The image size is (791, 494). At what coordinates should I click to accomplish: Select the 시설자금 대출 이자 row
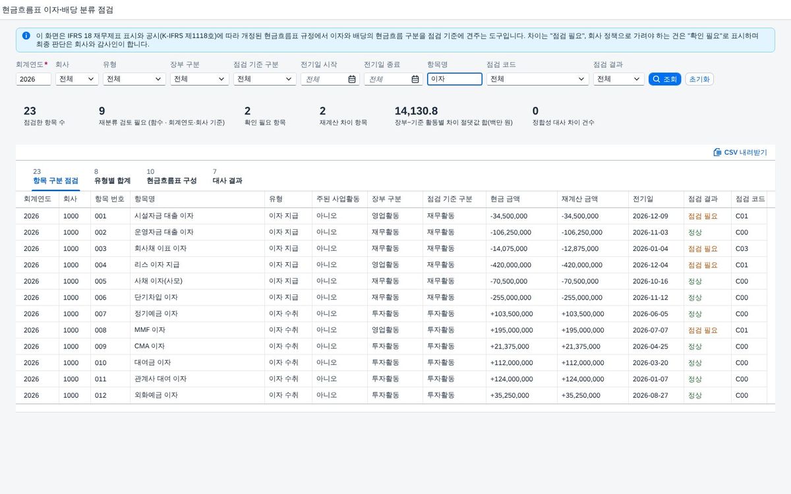point(392,216)
